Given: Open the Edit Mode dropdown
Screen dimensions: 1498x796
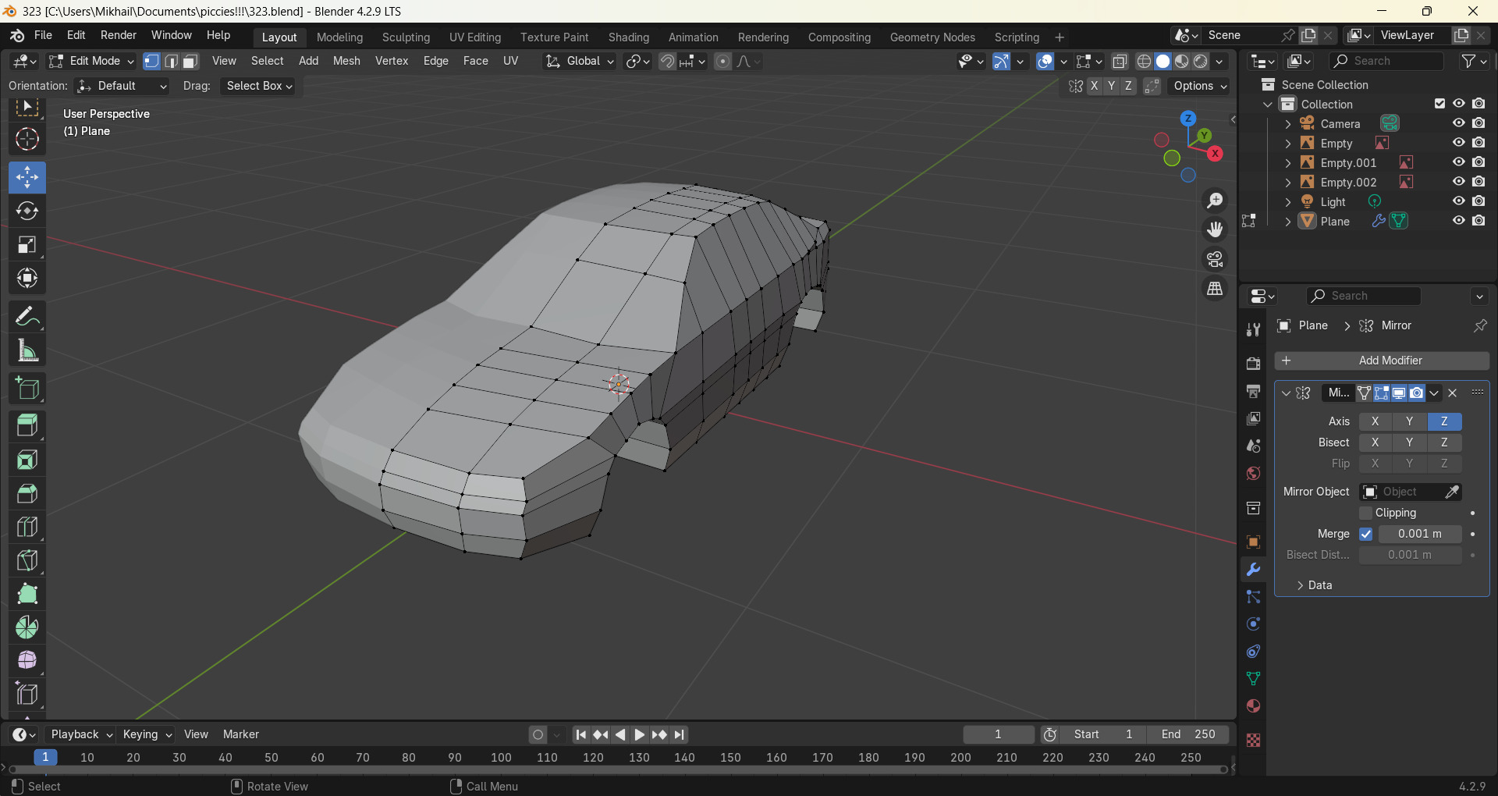Looking at the screenshot, I should (91, 62).
